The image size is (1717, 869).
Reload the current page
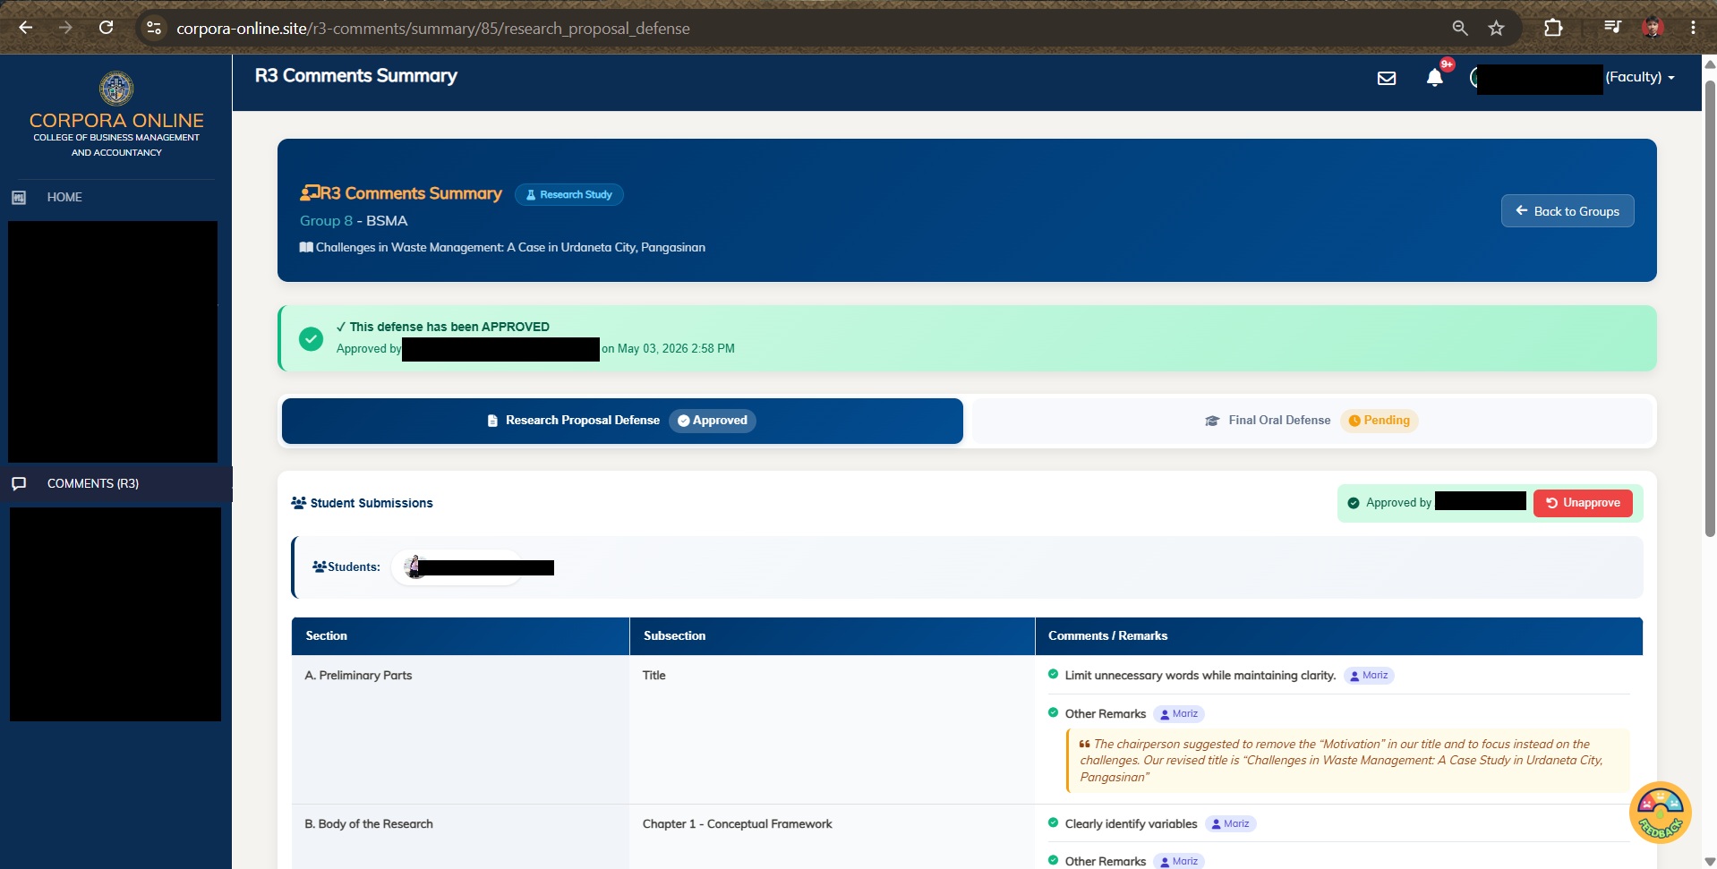pyautogui.click(x=106, y=28)
